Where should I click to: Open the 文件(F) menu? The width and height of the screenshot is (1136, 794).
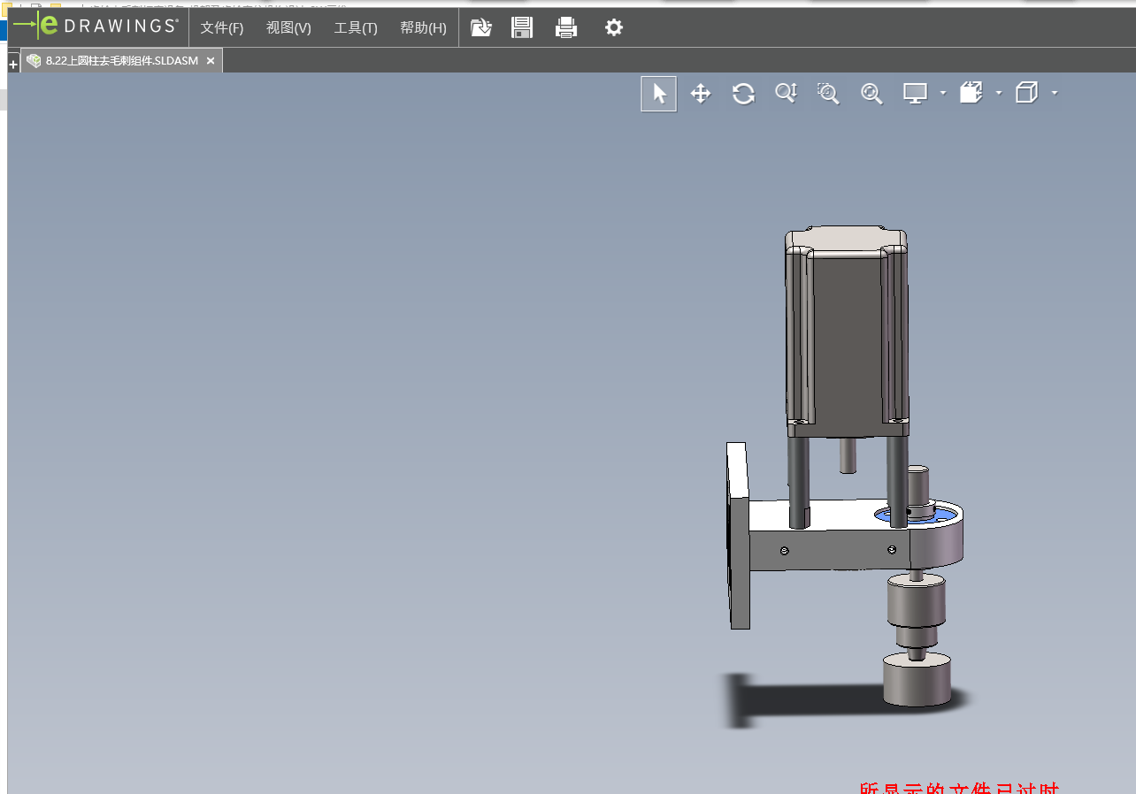click(x=221, y=27)
